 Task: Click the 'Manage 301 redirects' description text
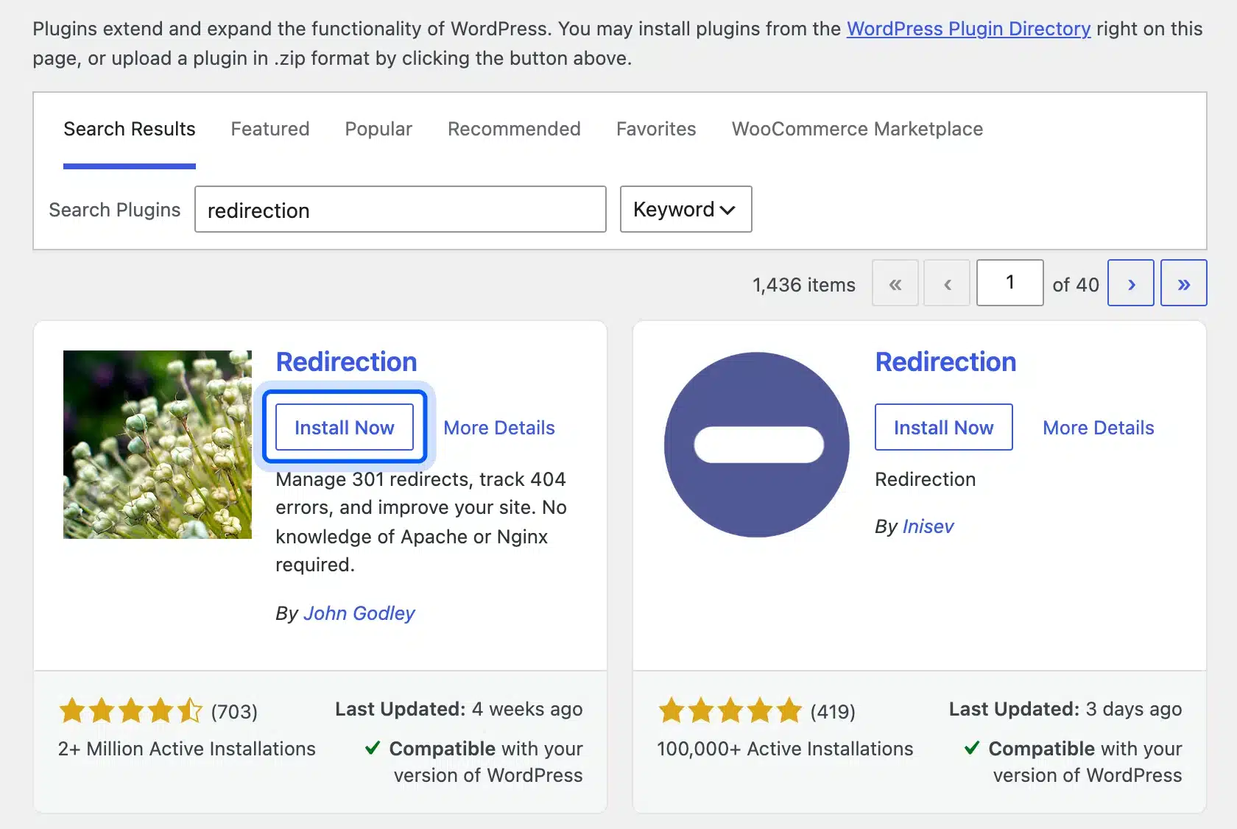[x=421, y=522]
